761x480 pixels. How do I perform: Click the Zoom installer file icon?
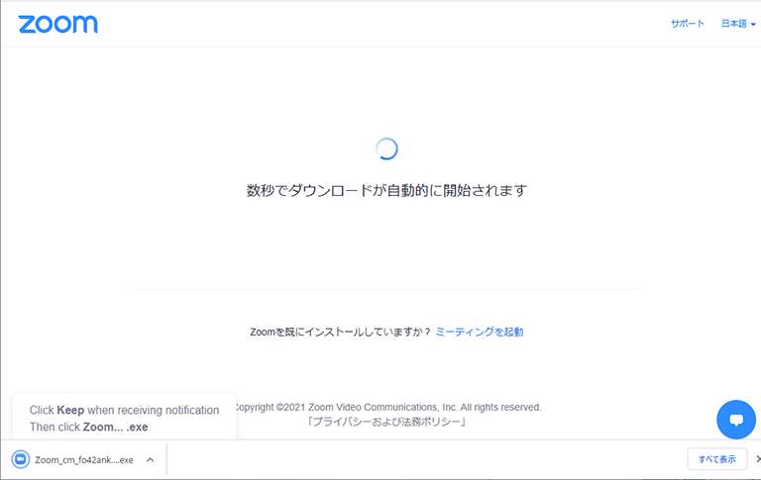click(20, 459)
